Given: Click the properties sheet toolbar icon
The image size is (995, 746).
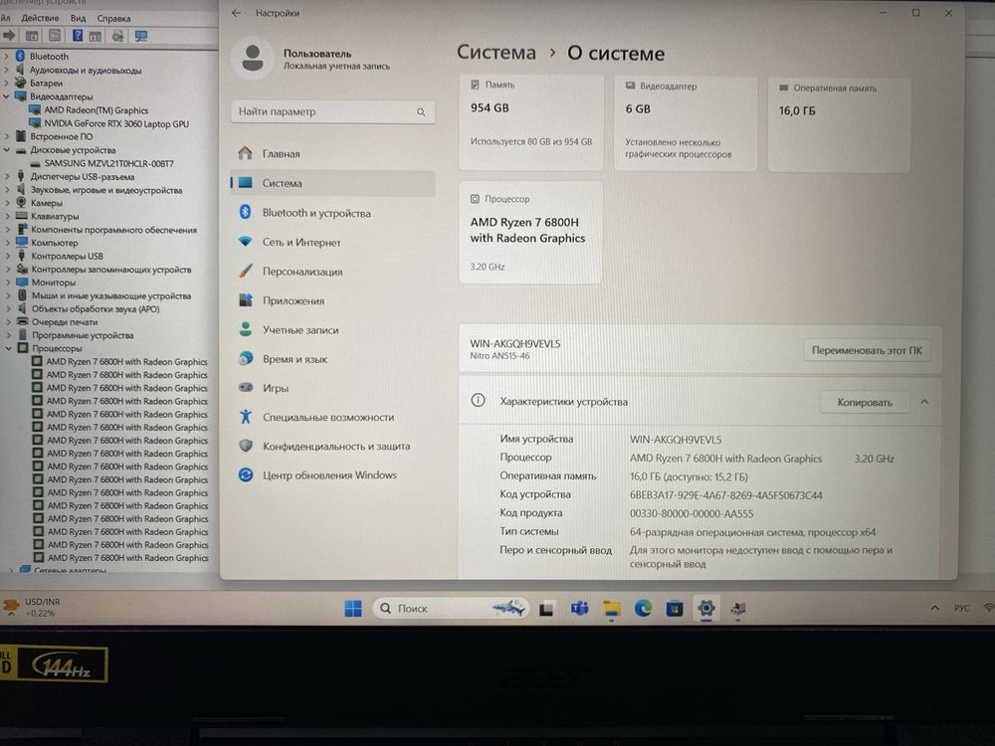Looking at the screenshot, I should tap(55, 36).
